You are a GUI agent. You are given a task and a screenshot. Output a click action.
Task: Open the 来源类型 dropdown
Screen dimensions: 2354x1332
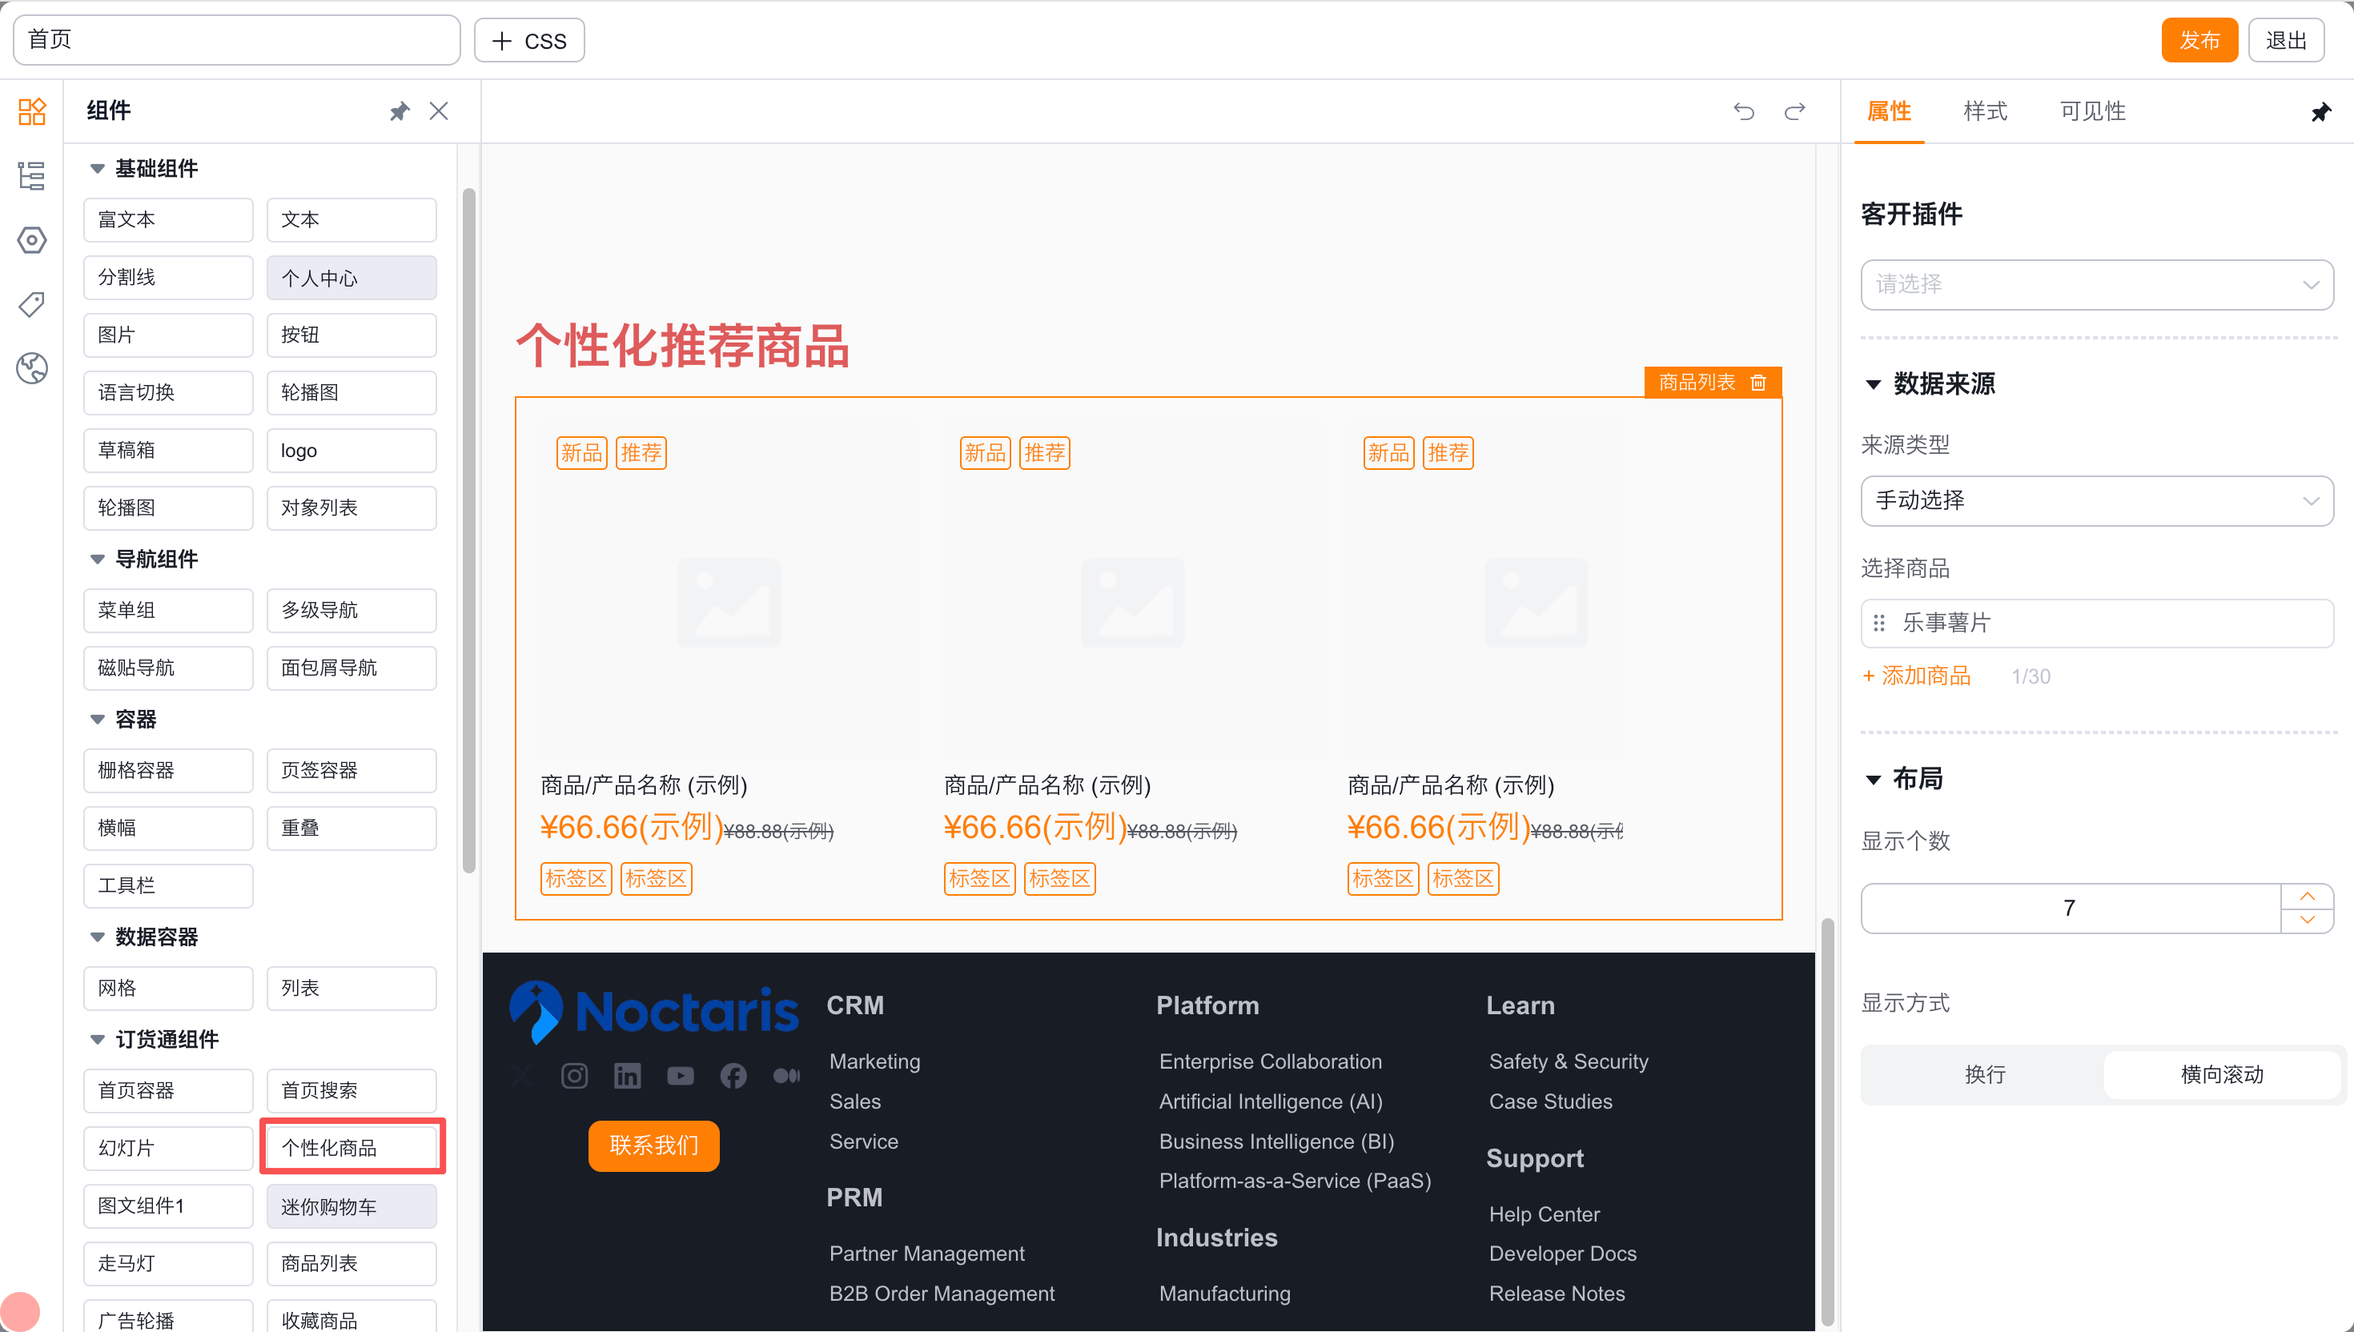pos(2096,500)
